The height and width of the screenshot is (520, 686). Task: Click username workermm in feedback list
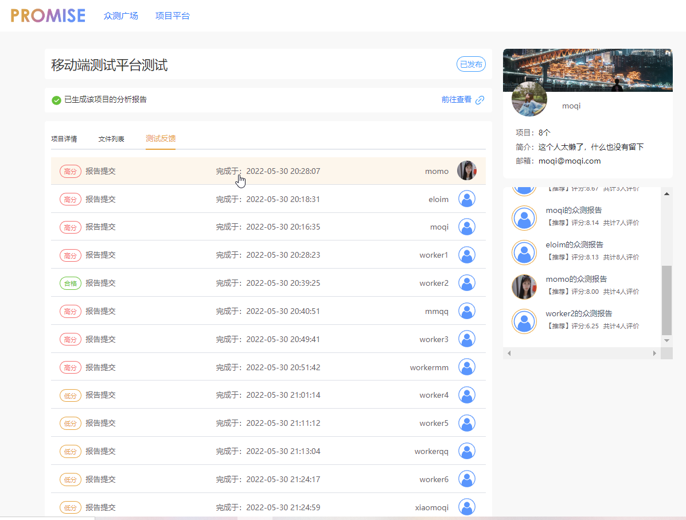click(x=429, y=367)
